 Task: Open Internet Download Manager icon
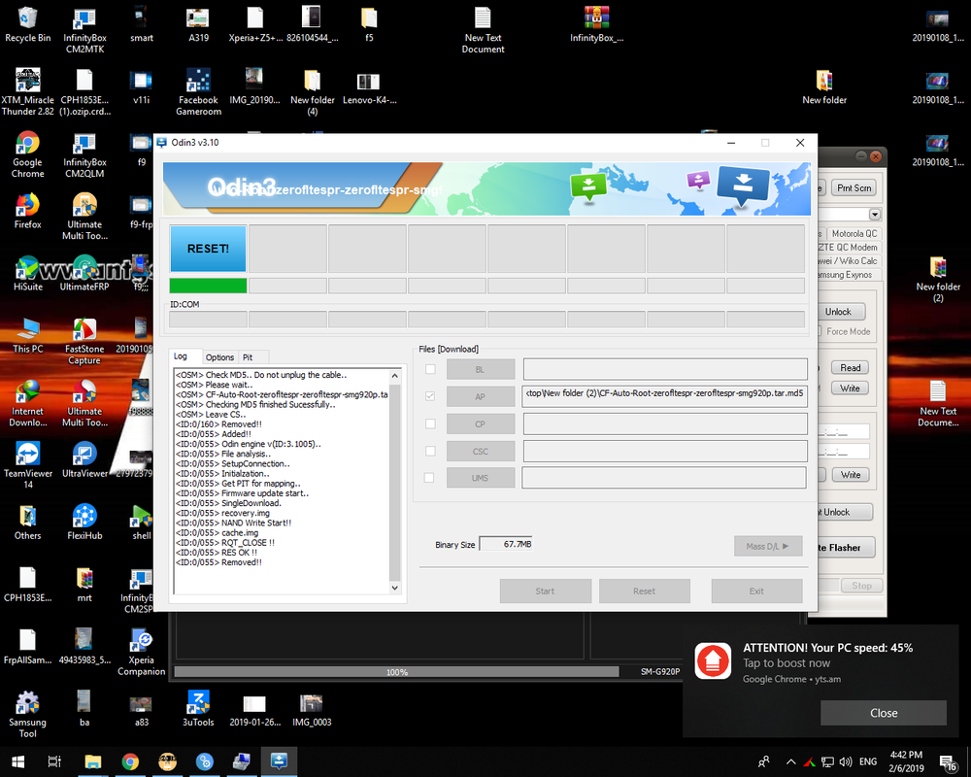pos(28,403)
